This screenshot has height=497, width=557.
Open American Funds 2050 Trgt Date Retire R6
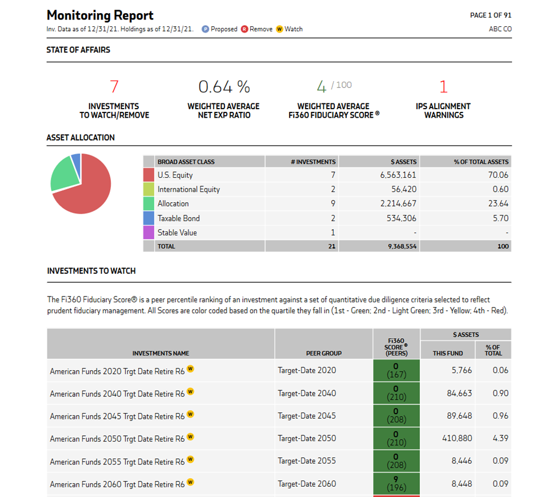point(117,439)
